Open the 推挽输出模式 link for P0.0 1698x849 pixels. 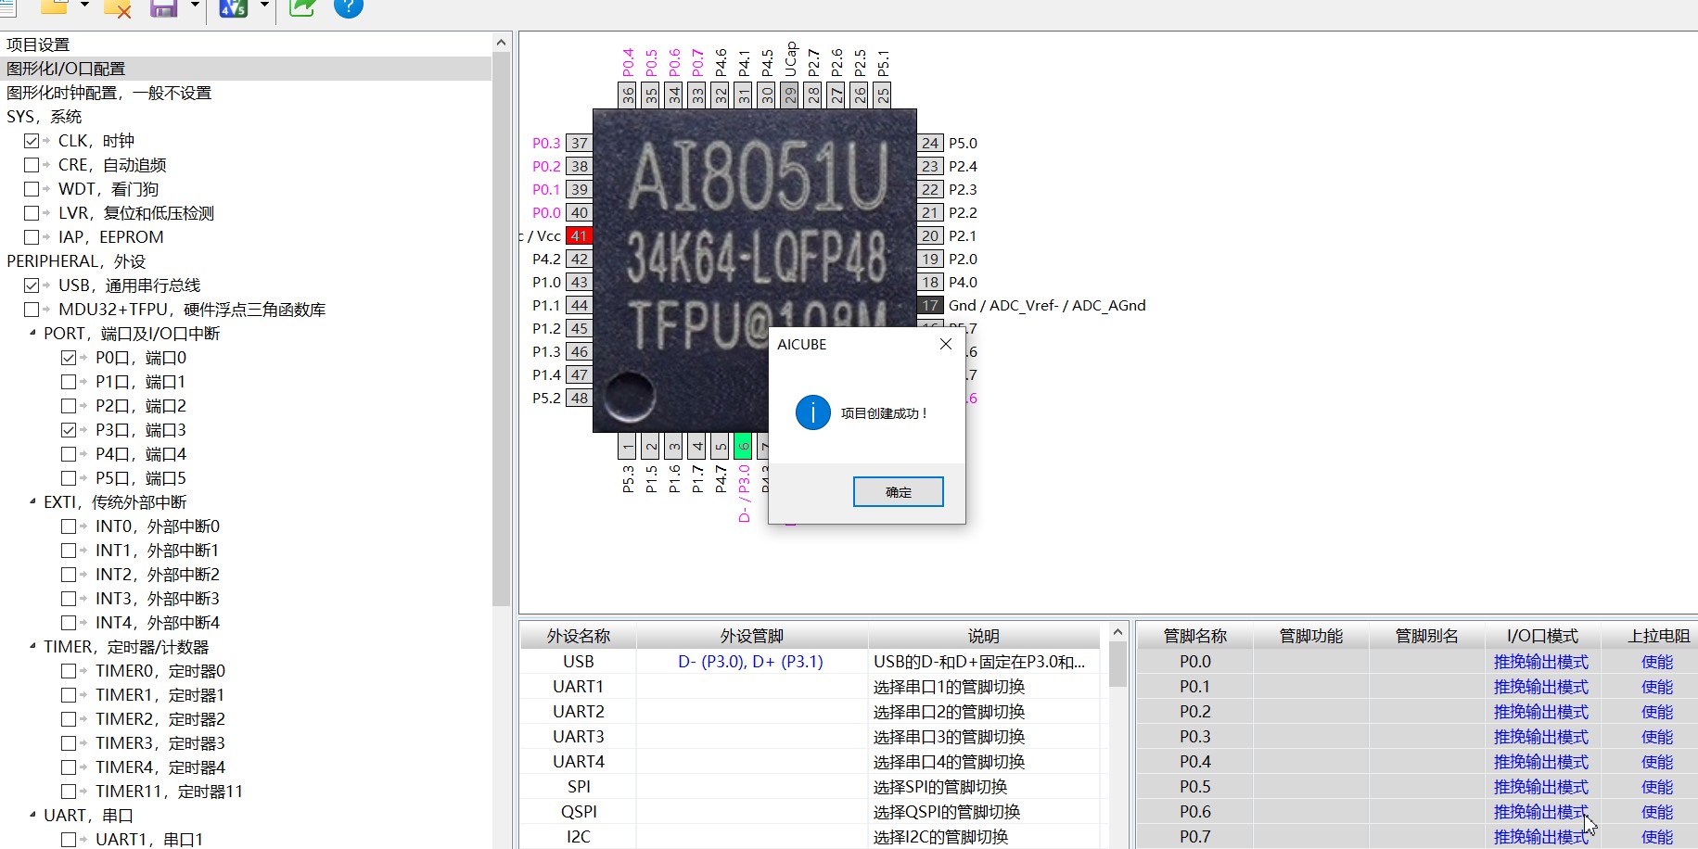1539,661
